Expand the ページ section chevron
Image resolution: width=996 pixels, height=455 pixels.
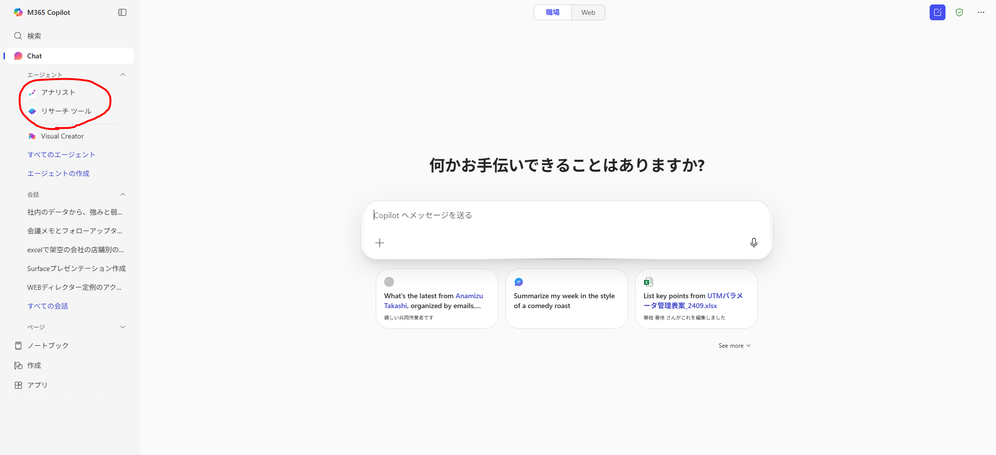point(123,327)
